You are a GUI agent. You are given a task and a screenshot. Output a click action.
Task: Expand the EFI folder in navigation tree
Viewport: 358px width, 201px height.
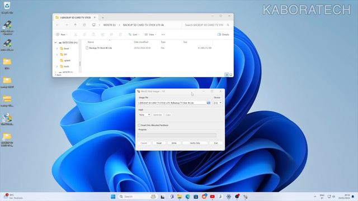57,55
